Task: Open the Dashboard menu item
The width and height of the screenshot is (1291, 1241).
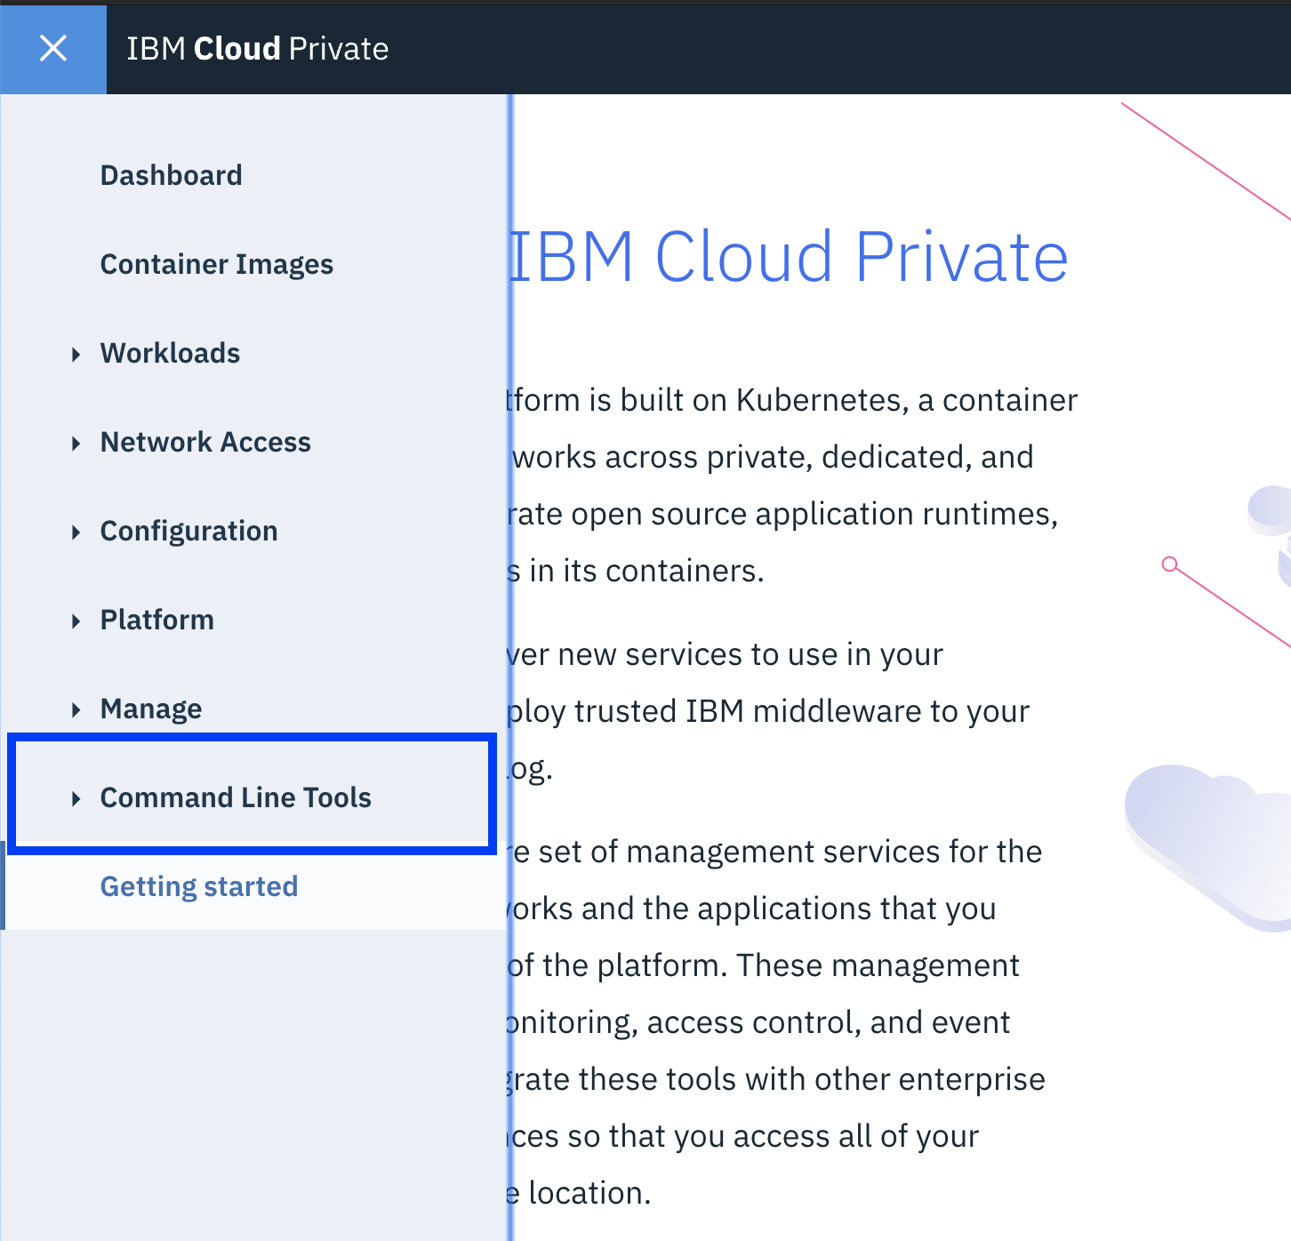Action: (x=171, y=175)
